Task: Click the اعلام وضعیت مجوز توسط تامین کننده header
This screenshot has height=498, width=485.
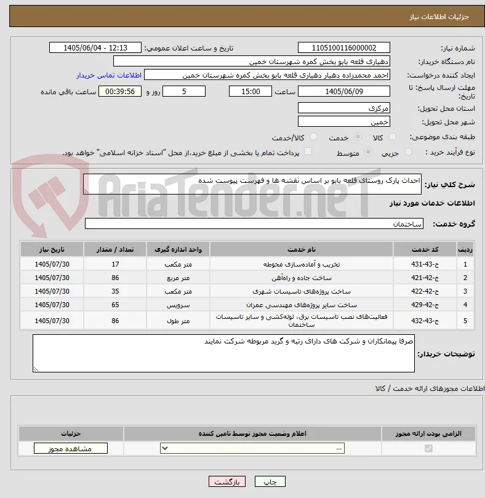Action: point(252,433)
